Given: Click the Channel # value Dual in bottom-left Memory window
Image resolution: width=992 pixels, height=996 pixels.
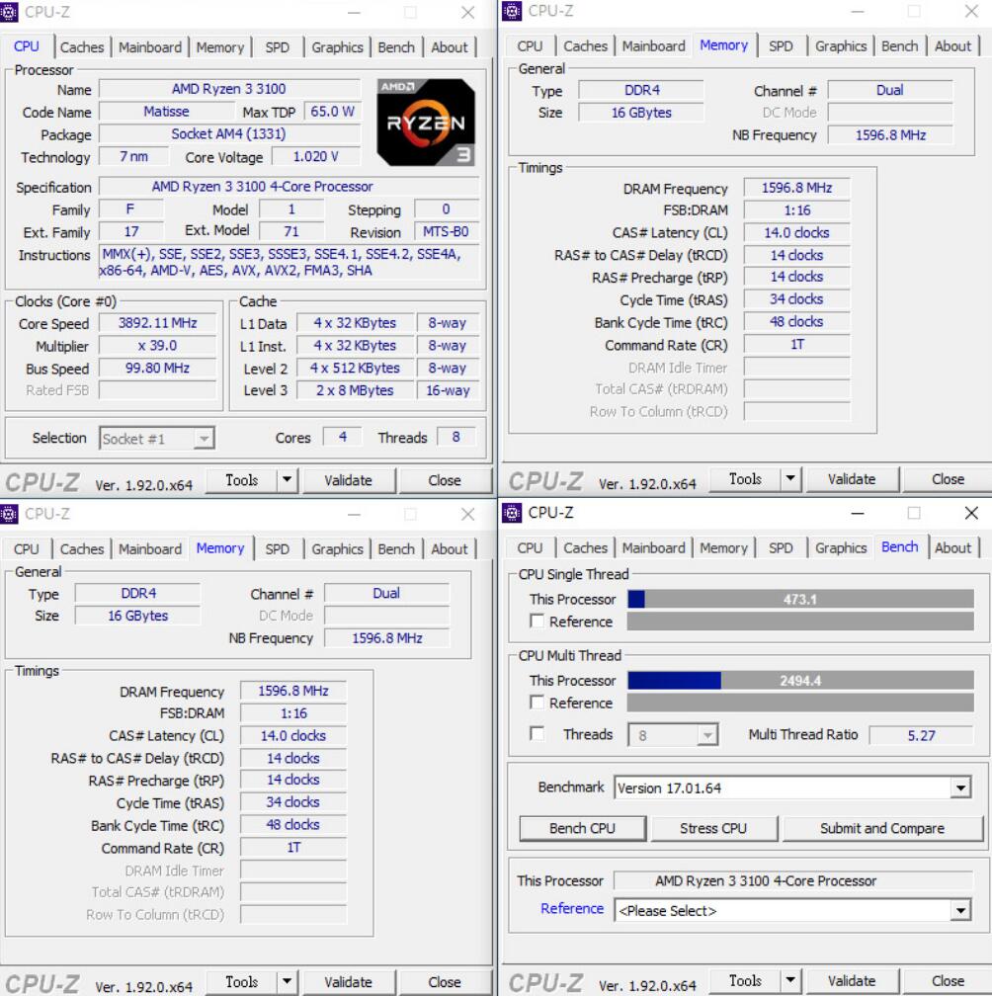Looking at the screenshot, I should [386, 593].
